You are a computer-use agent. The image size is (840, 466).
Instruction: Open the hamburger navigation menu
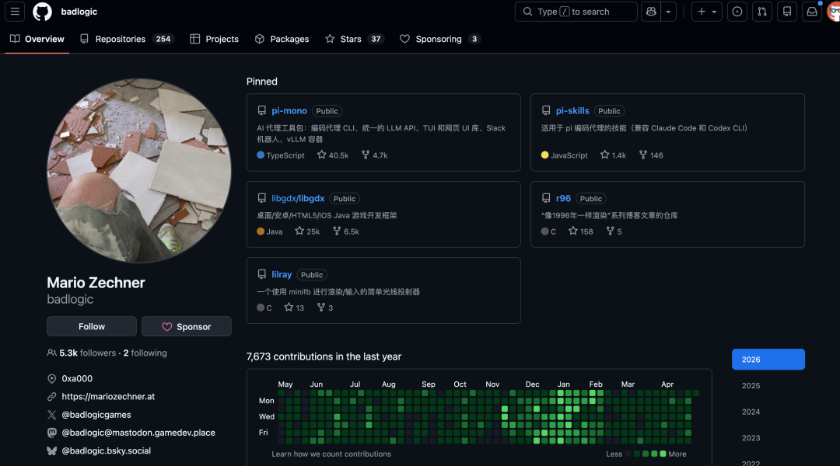coord(16,12)
